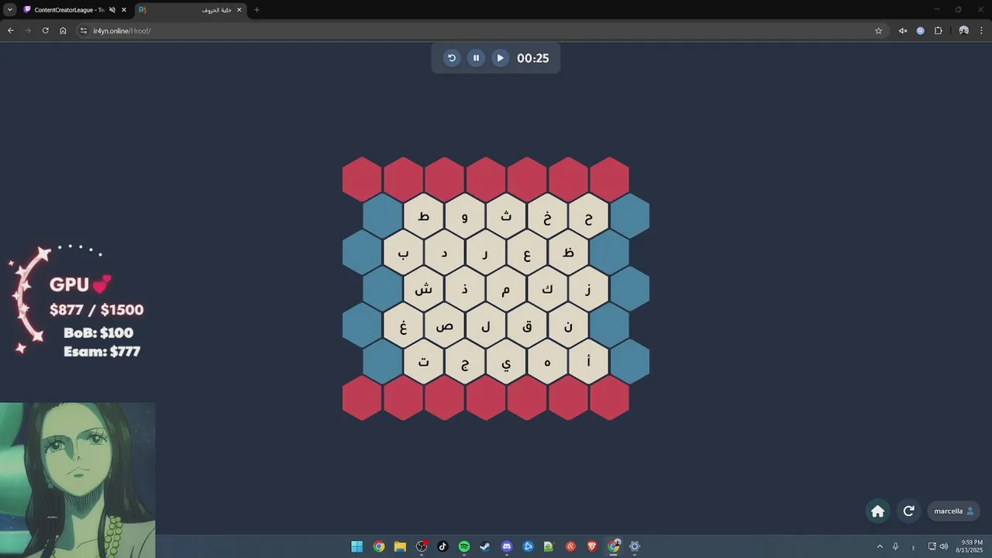Open a new browser tab
The image size is (992, 558).
tap(257, 10)
